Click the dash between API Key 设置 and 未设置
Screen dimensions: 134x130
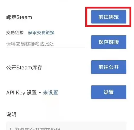pos(40,93)
